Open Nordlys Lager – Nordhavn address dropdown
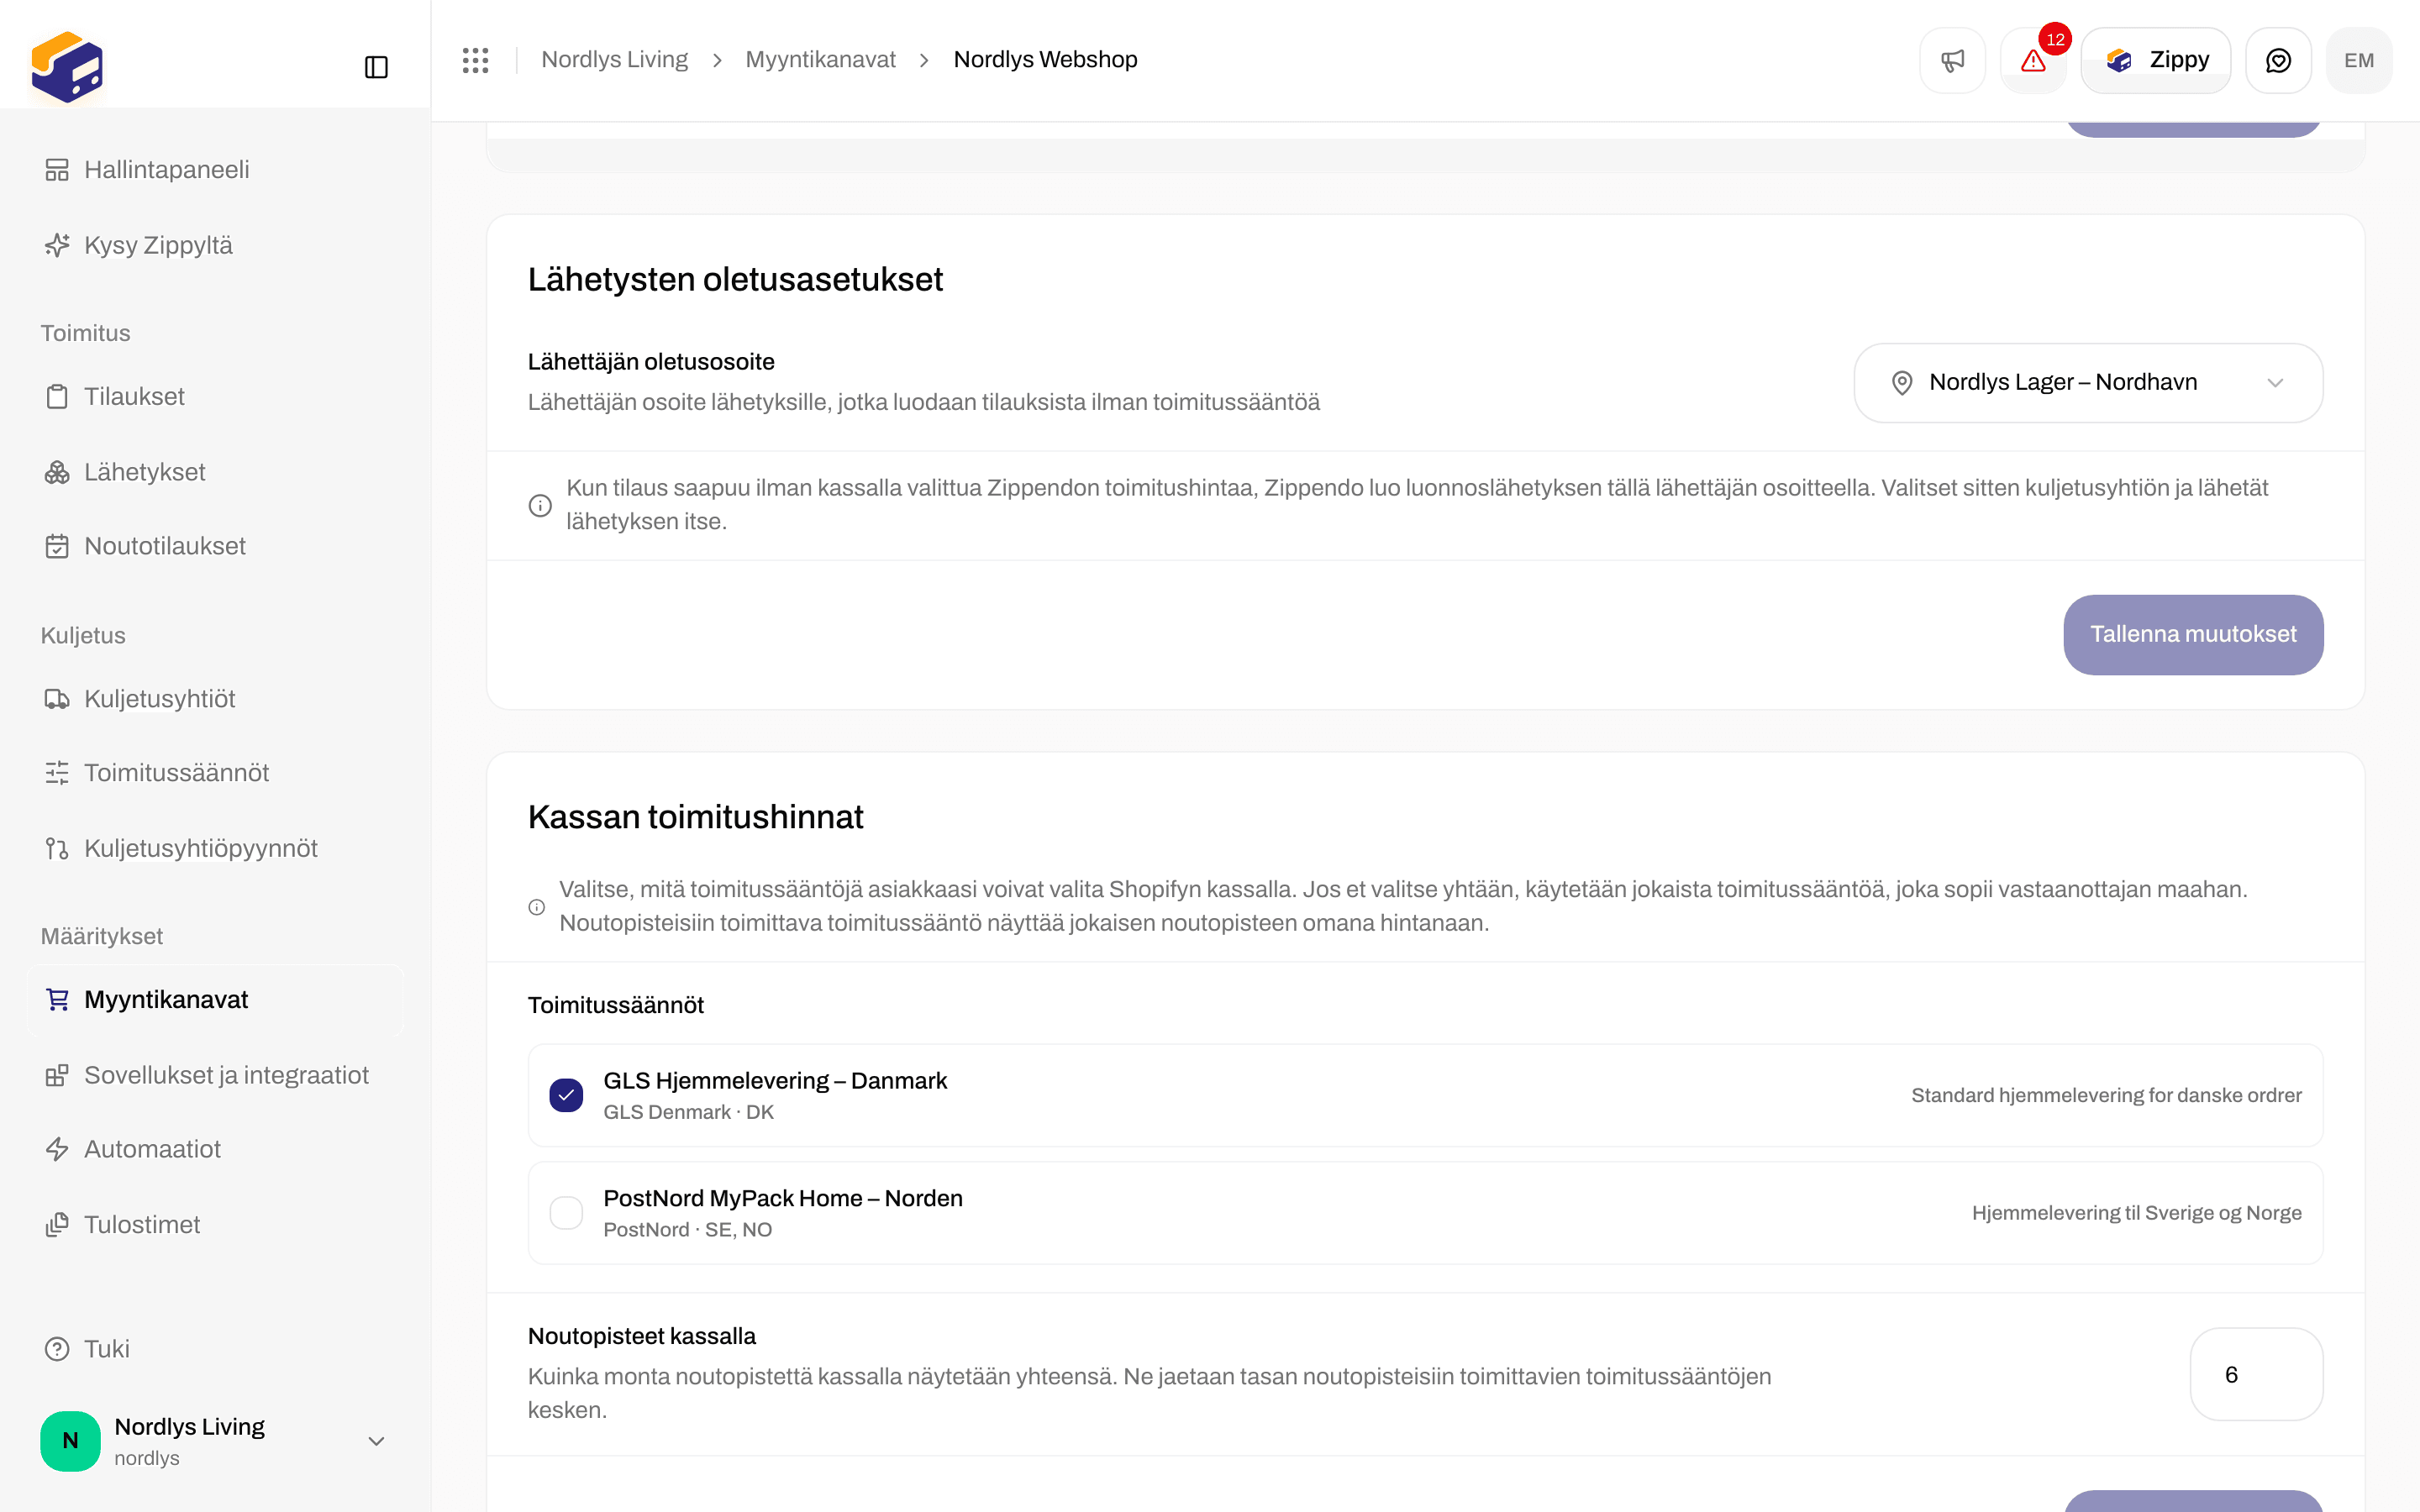 pos(2088,383)
